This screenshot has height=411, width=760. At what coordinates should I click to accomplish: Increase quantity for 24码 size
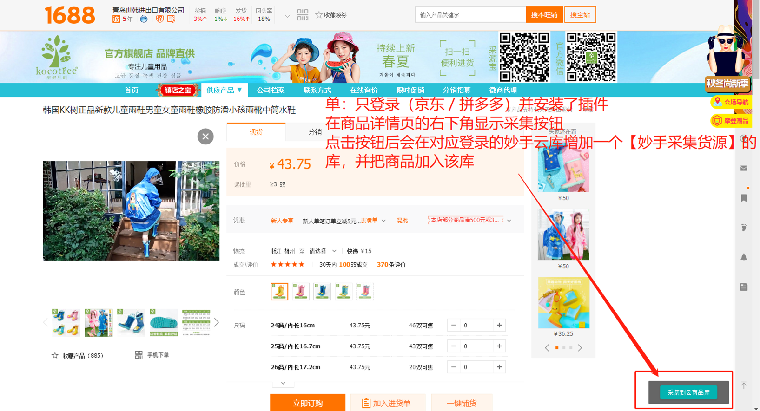499,326
